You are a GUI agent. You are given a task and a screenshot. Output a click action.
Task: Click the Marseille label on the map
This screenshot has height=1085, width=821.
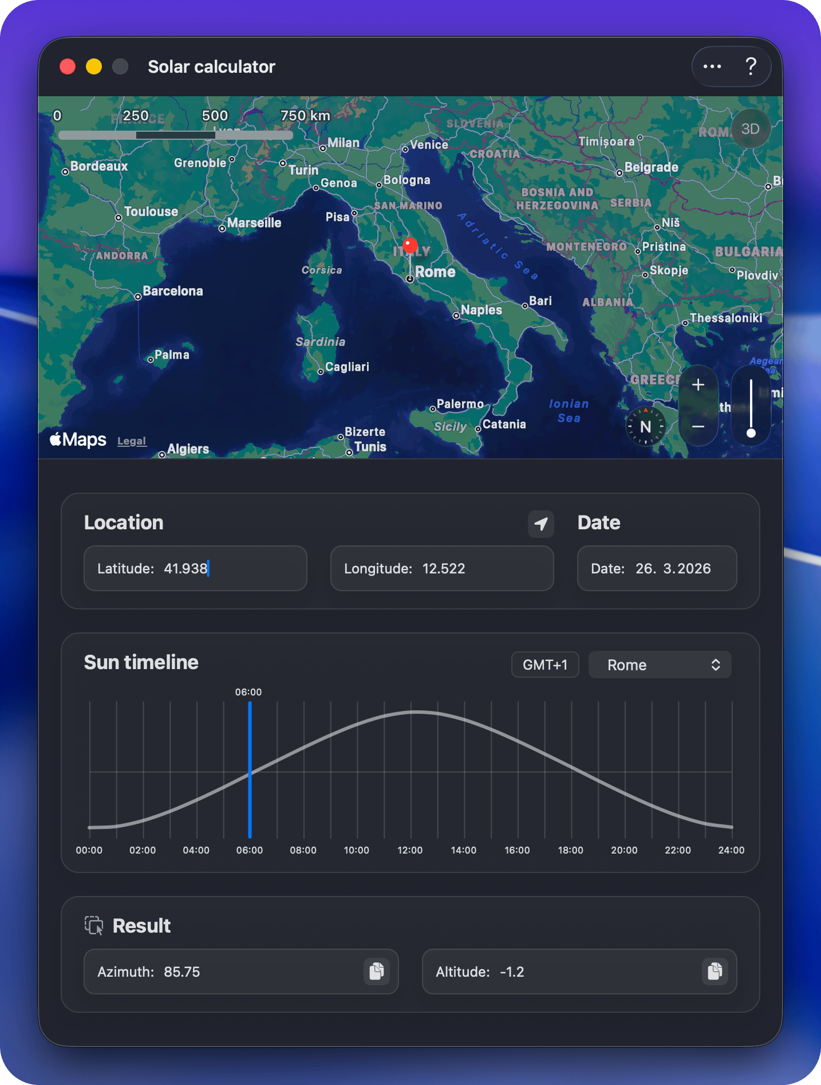[254, 223]
